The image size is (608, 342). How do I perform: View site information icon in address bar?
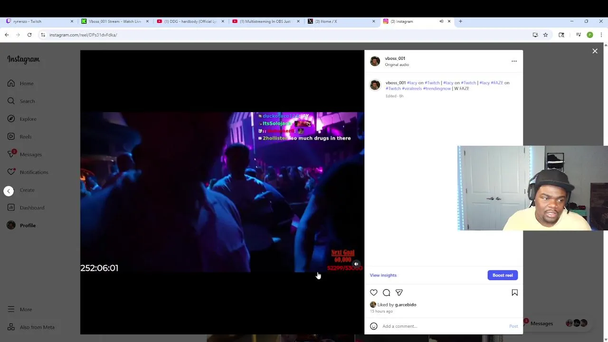43,35
